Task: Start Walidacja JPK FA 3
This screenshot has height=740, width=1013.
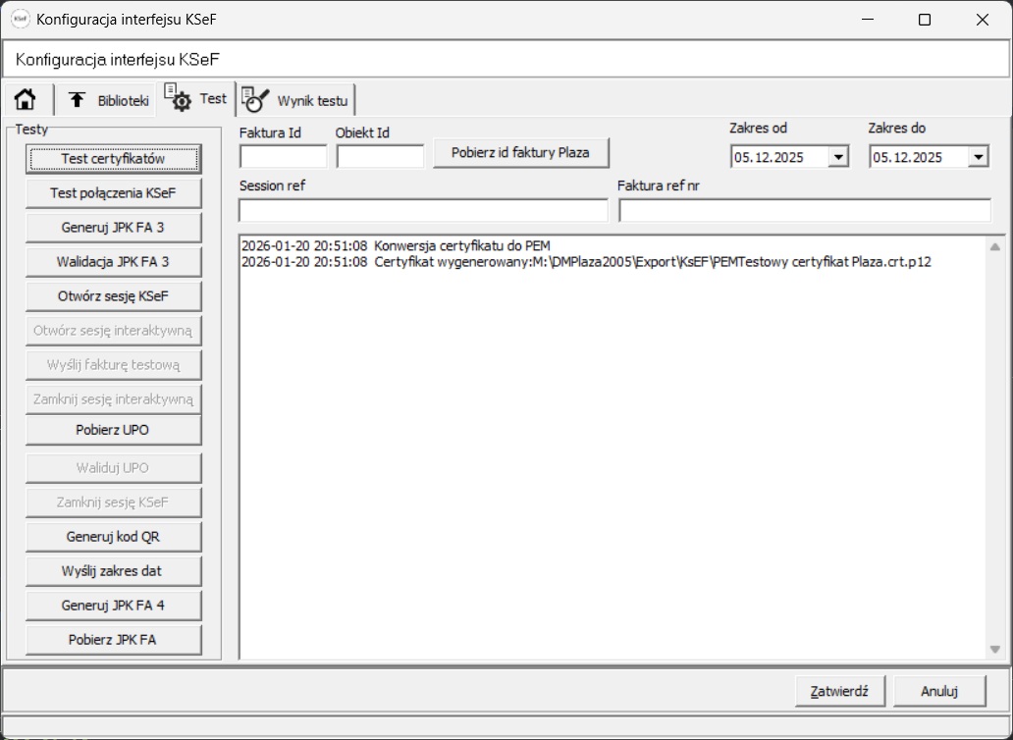Action: pyautogui.click(x=113, y=261)
